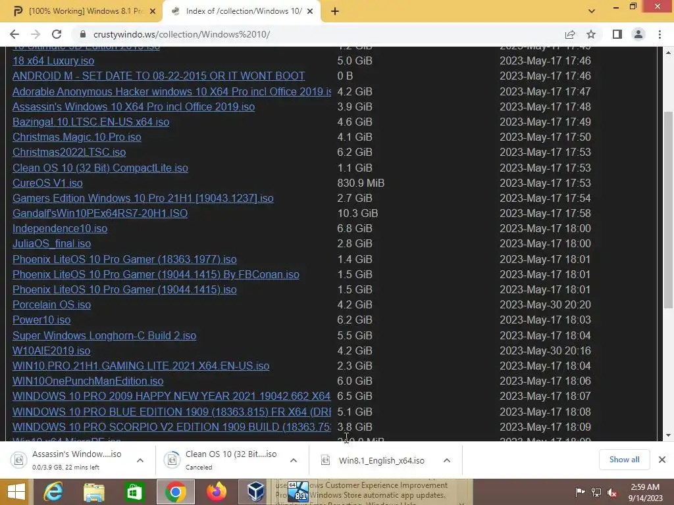Open Phoenix LiteOS By FBConan.iso link
Image resolution: width=674 pixels, height=505 pixels.
click(x=156, y=274)
